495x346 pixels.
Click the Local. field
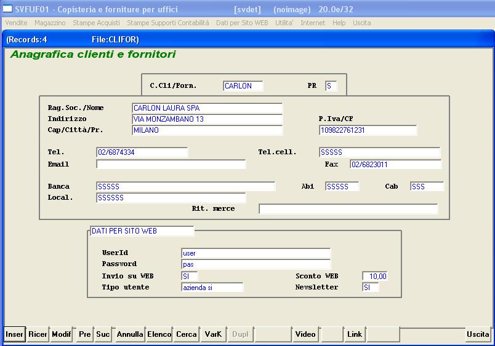pos(171,197)
